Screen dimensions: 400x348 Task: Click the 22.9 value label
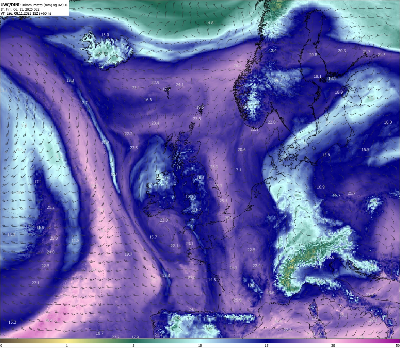point(155,82)
